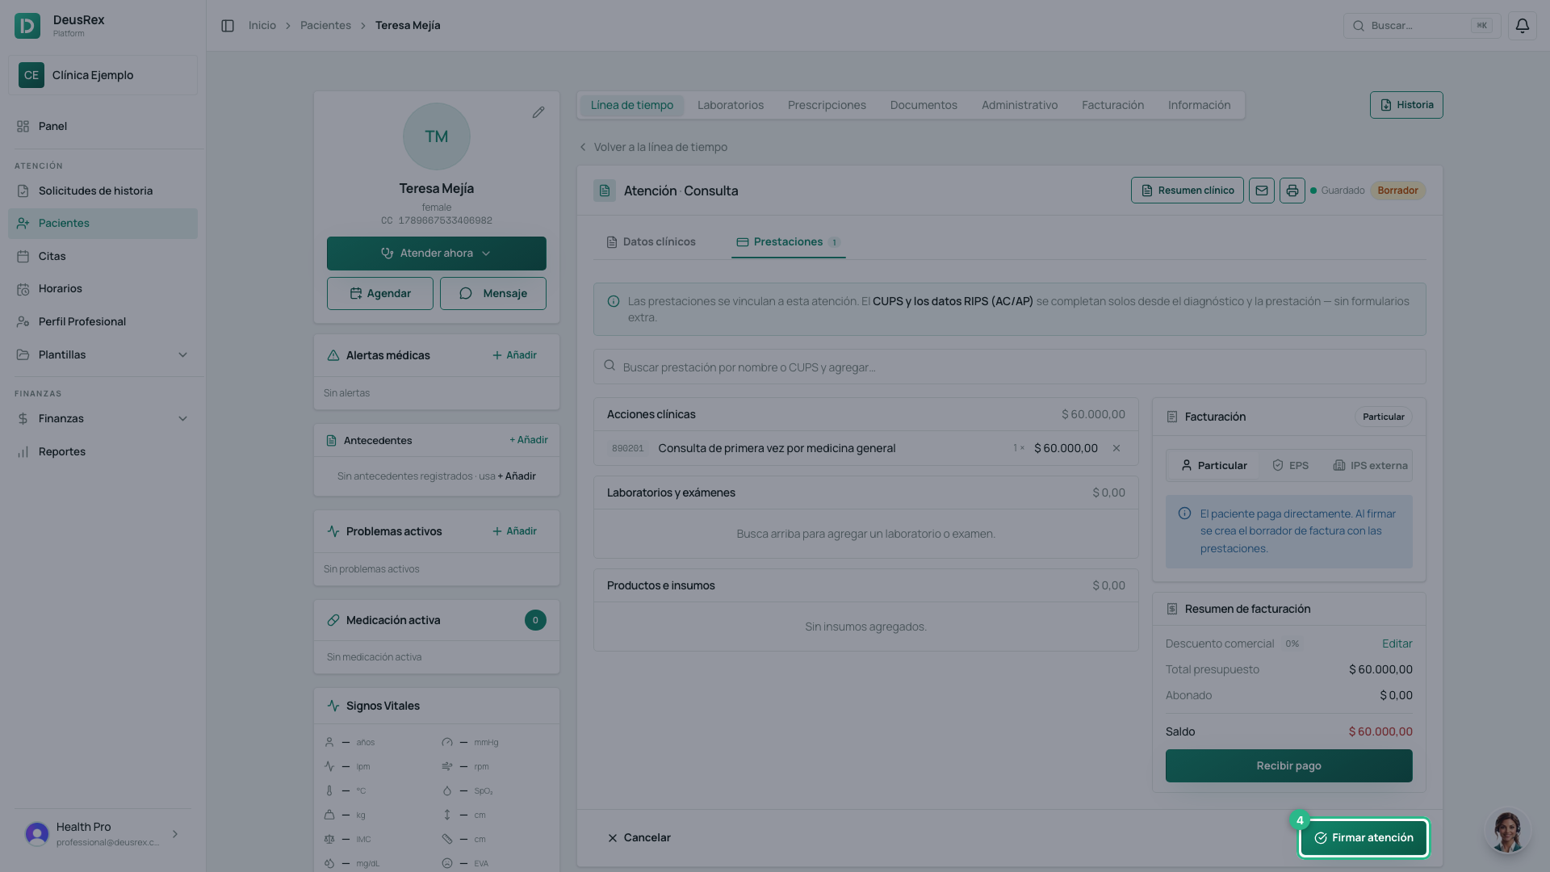
Task: Click Volver a la línea de tiempo
Action: tap(653, 148)
